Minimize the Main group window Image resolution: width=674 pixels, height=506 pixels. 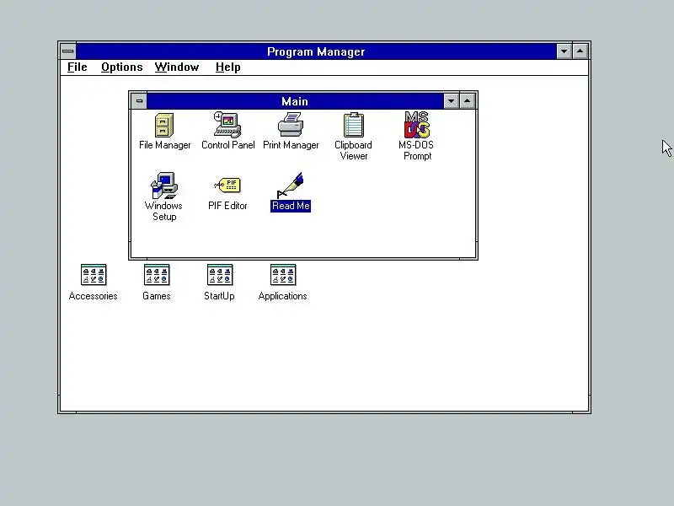[x=451, y=101]
